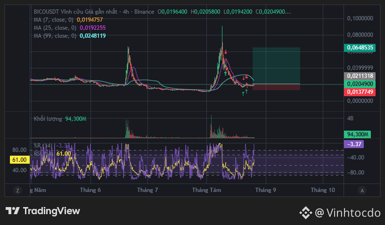Click the yellow 61.00 RSI scale label
This screenshot has width=385, height=225.
20,160
